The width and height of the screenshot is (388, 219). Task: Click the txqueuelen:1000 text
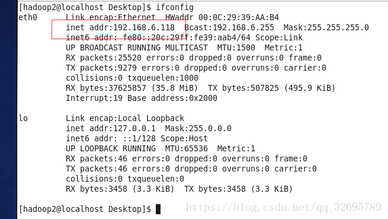click(x=163, y=78)
